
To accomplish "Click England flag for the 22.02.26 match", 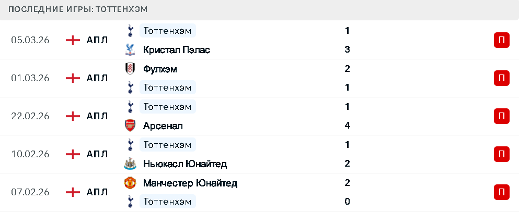I will (73, 116).
